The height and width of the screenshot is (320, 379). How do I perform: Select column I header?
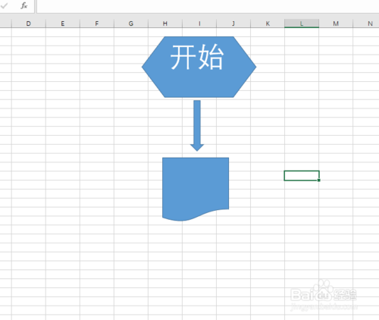199,24
